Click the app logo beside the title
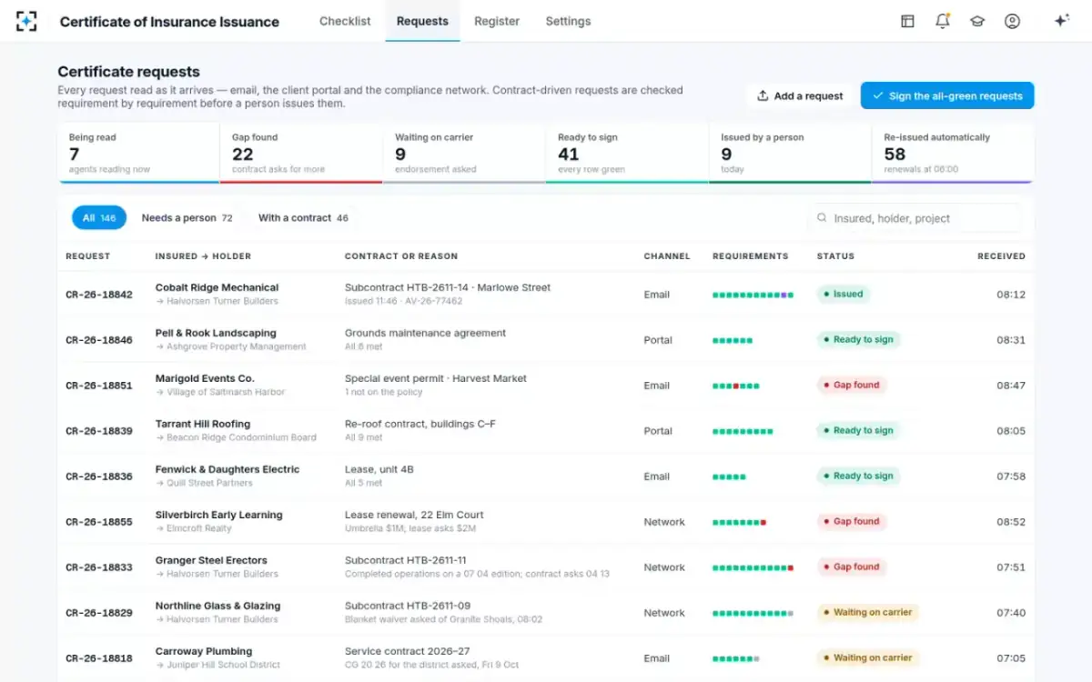The image size is (1092, 682). (x=26, y=21)
